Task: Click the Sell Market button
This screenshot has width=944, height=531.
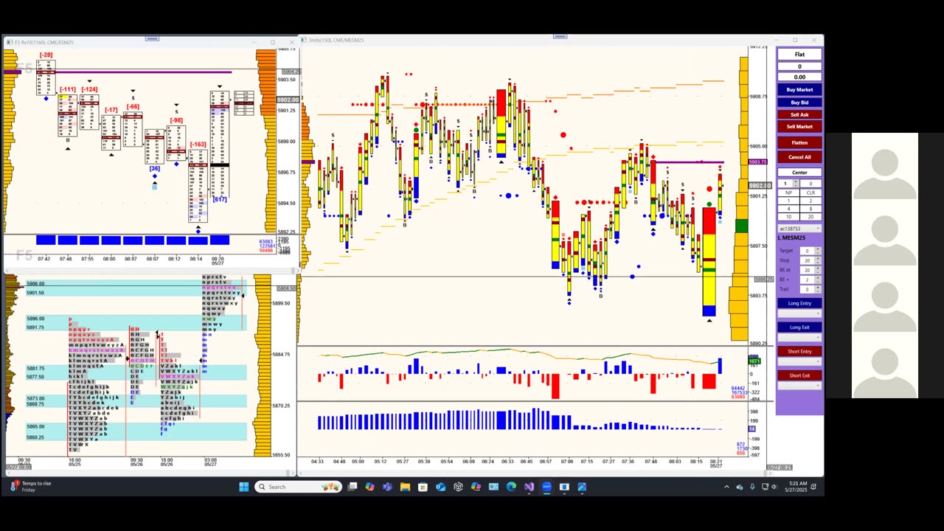Action: pos(799,127)
